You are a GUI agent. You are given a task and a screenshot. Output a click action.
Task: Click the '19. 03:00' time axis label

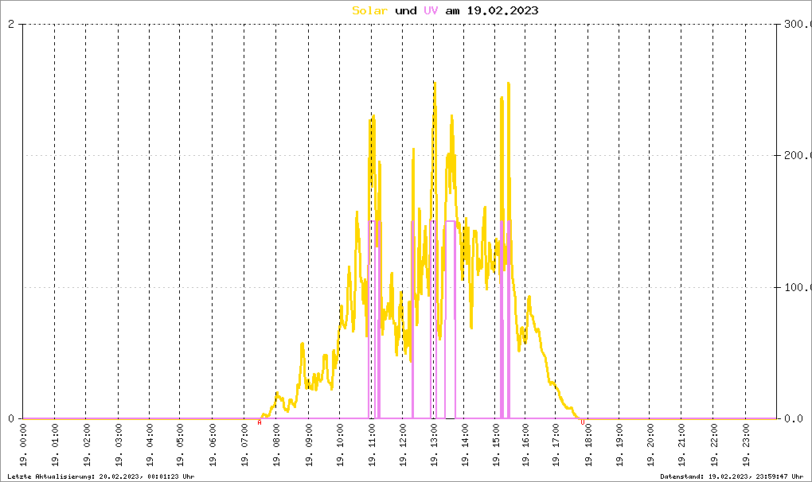point(119,445)
